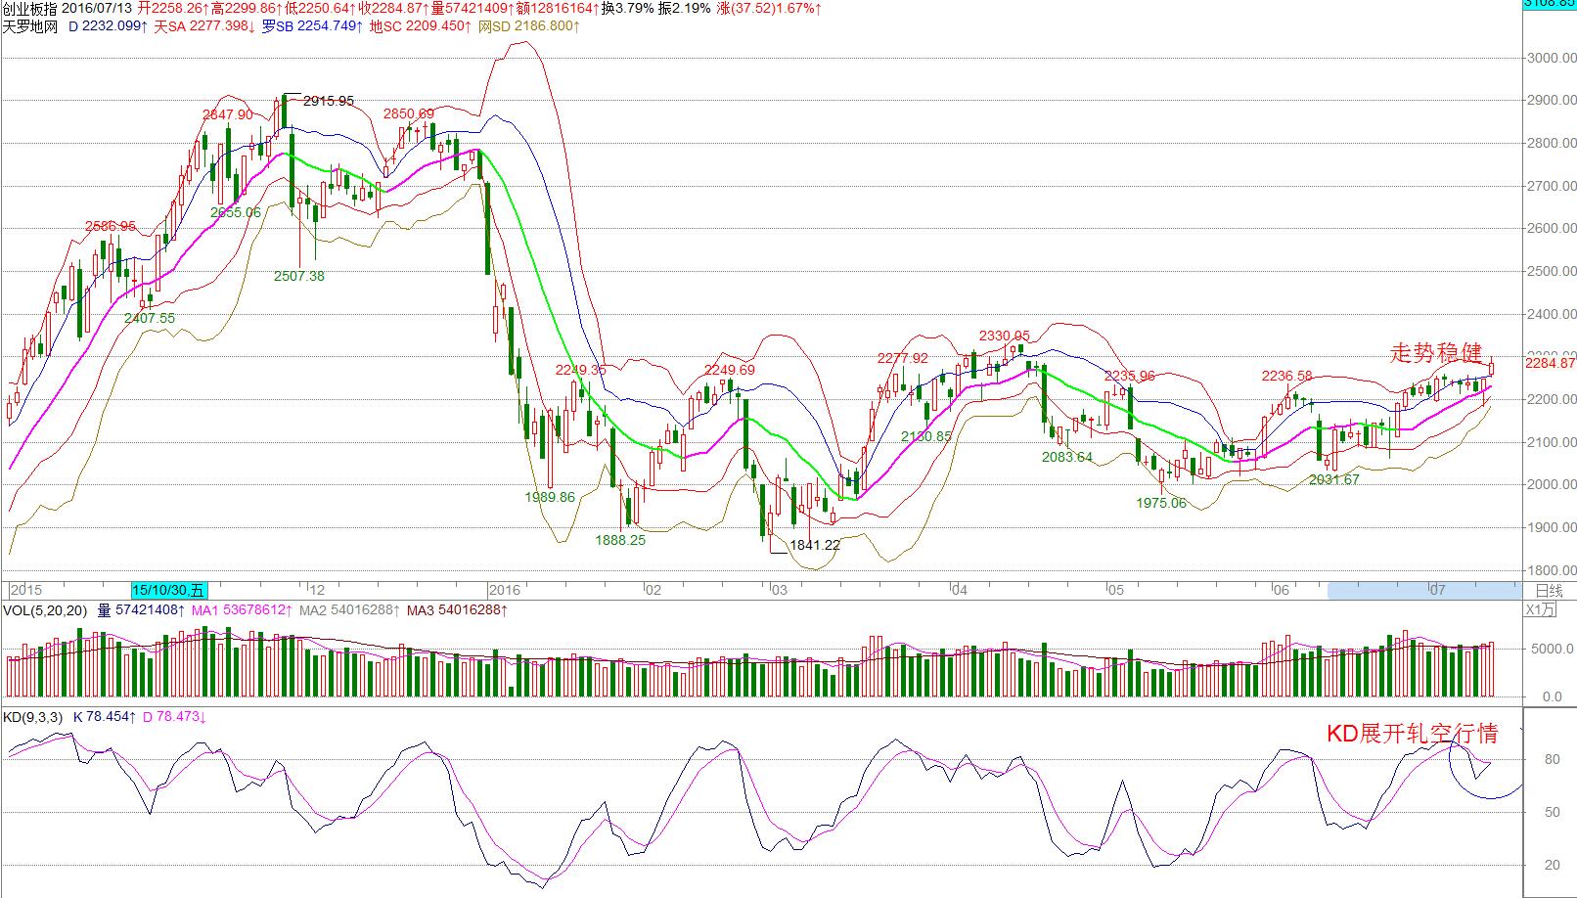Select the high price 高2299.86 value
The image size is (1577, 898).
pos(246,9)
